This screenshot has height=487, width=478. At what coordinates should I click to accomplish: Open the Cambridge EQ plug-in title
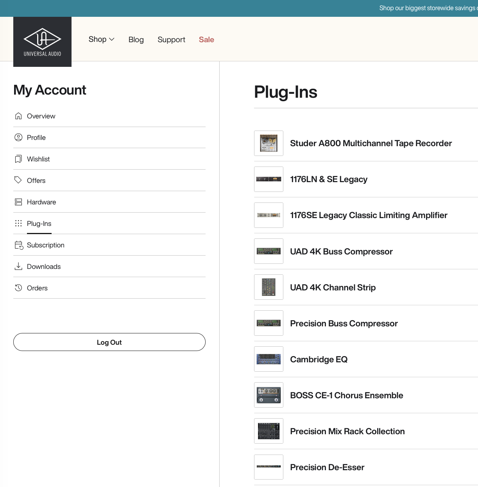319,360
